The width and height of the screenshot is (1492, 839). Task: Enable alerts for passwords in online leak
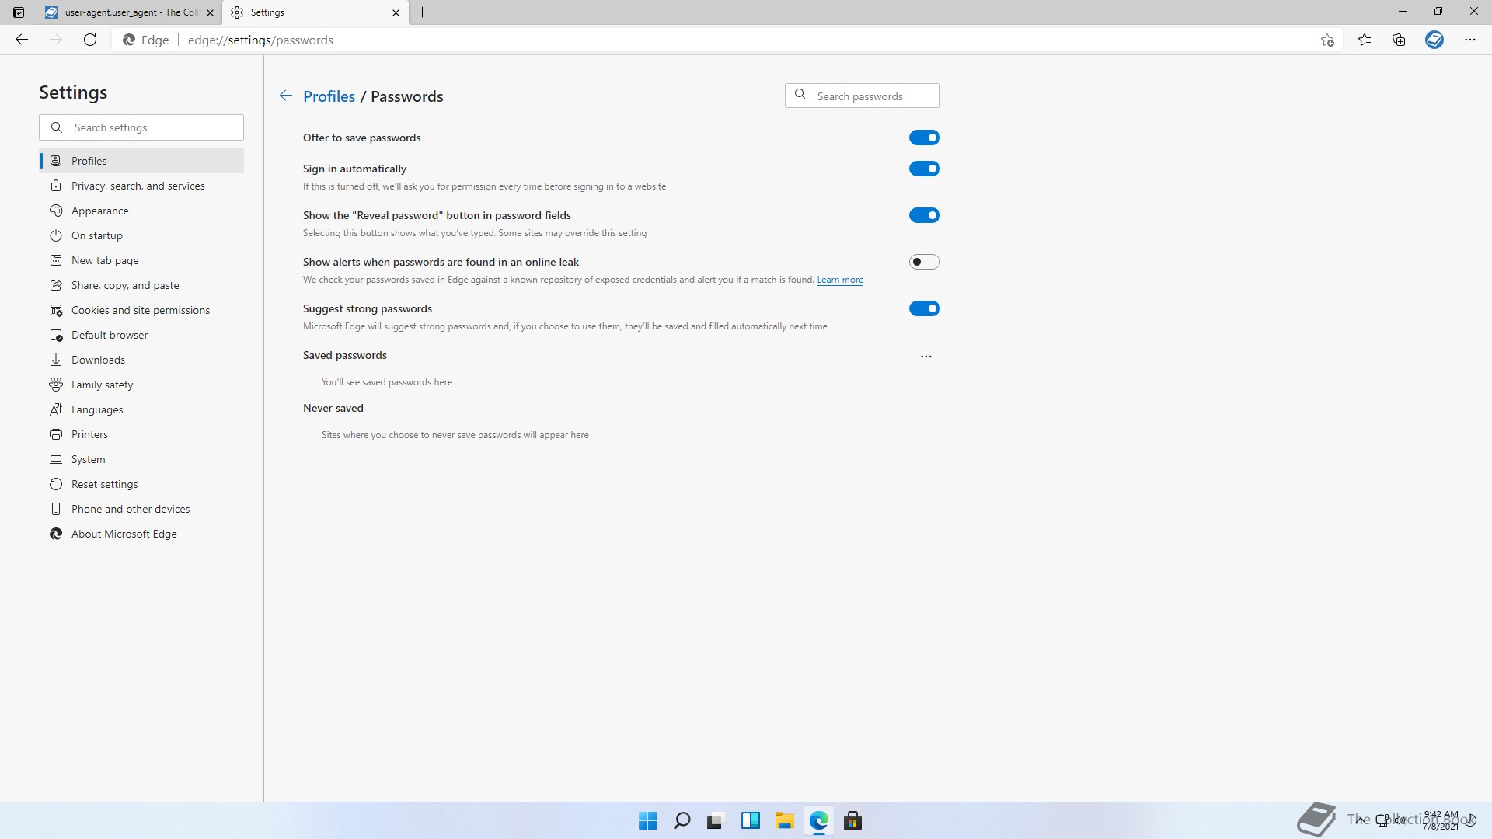(x=924, y=262)
